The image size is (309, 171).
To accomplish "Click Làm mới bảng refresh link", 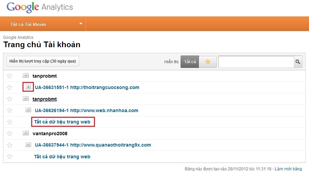I will pos(288,169).
